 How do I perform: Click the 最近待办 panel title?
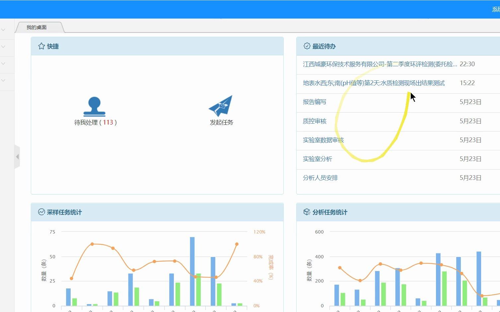click(324, 46)
